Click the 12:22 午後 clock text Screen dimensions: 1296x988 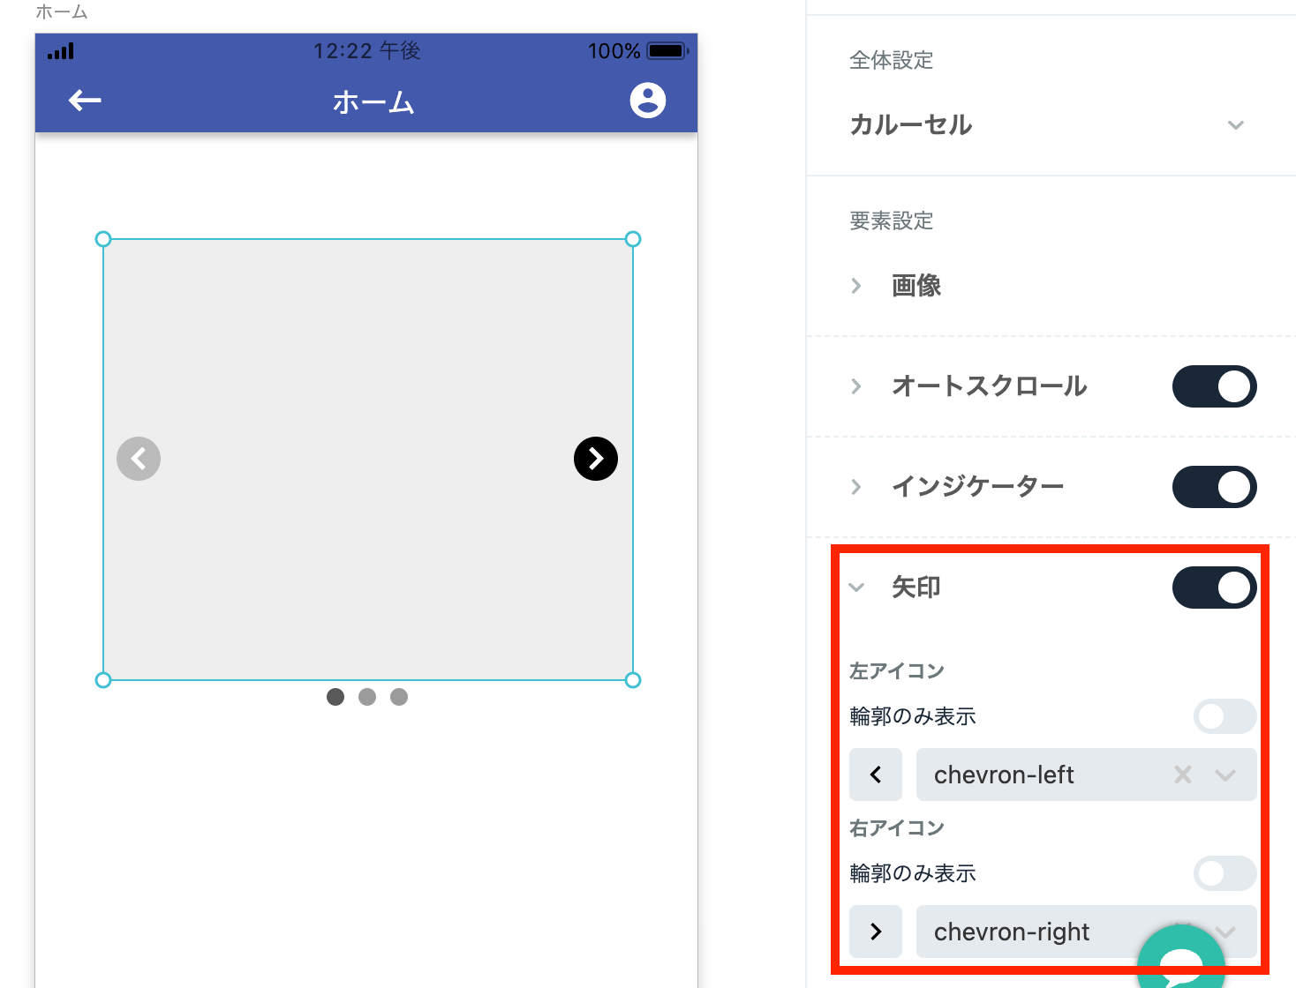[366, 51]
